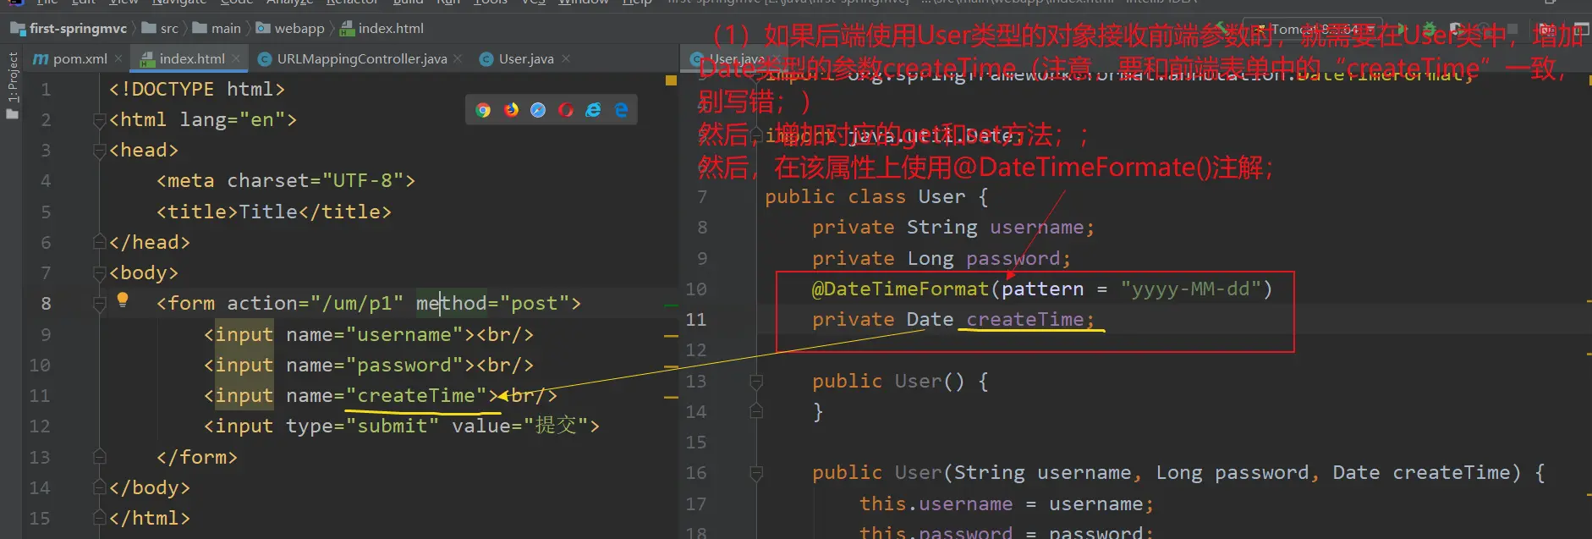The image size is (1592, 539).
Task: Click the @DateTimeFormat annotation in User.java
Action: coord(900,289)
